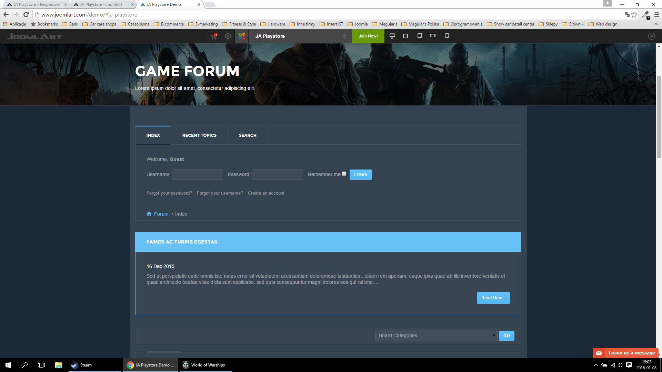Open the forum Search tab

click(x=248, y=135)
